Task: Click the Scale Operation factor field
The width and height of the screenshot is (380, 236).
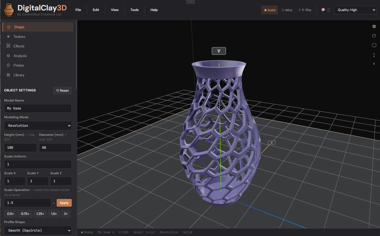Action: click(27, 203)
